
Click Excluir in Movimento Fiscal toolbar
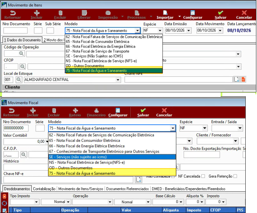pos(54,112)
